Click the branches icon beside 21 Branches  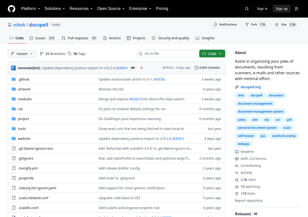tap(42, 54)
